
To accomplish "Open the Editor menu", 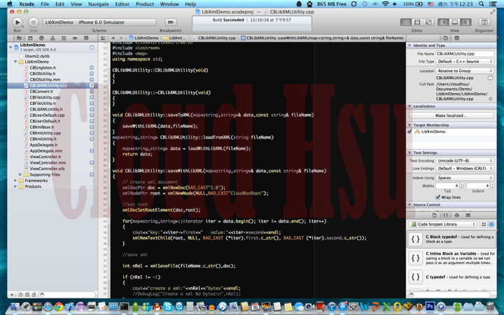I will click(122, 4).
